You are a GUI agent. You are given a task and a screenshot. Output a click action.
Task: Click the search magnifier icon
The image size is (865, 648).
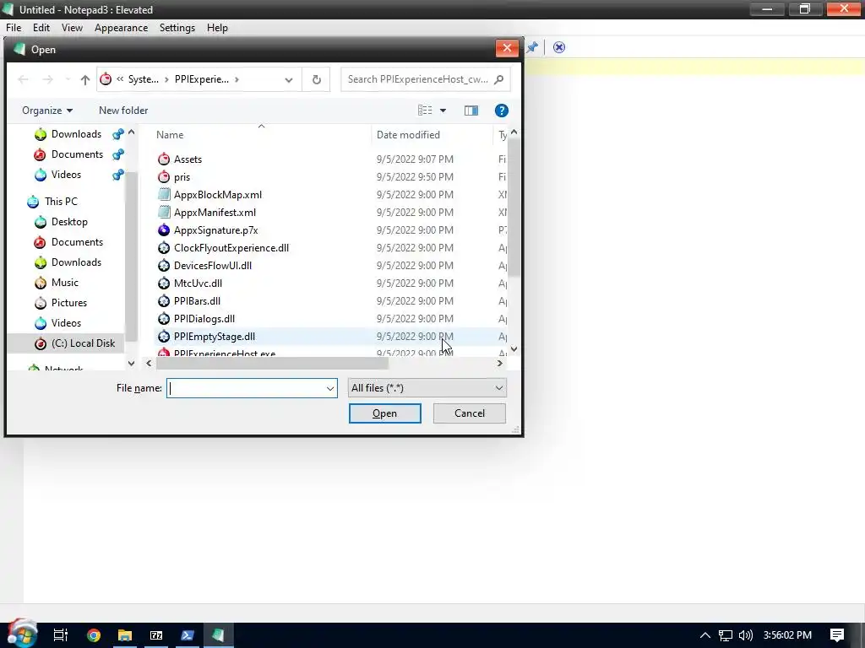(498, 79)
